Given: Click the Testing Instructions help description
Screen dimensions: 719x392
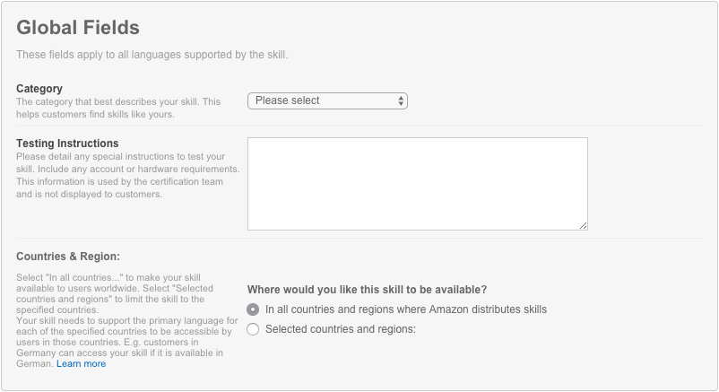Looking at the screenshot, I should (127, 175).
